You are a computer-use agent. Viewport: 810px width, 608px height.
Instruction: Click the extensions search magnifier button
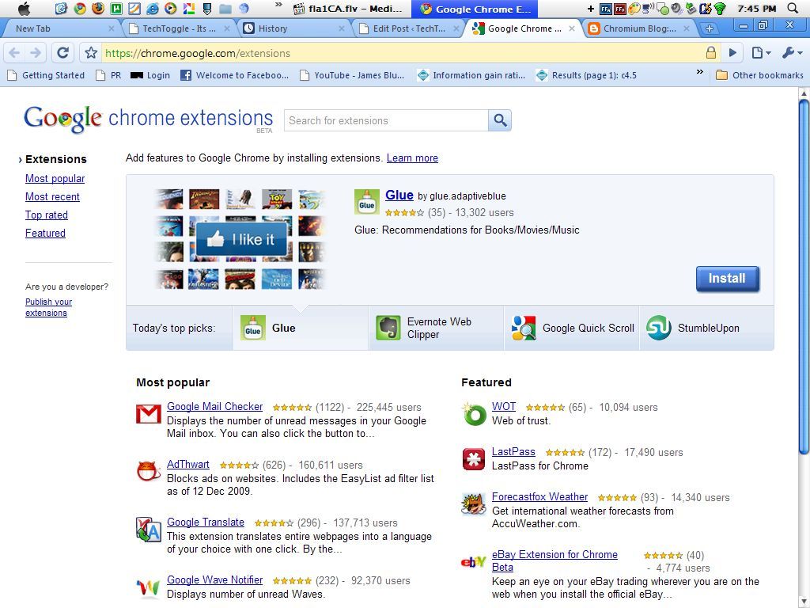(x=500, y=120)
